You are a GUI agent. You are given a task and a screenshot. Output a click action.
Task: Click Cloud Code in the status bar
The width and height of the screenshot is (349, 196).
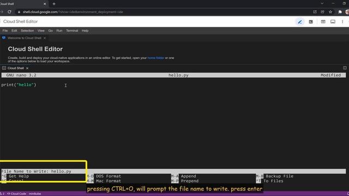(x=17, y=194)
